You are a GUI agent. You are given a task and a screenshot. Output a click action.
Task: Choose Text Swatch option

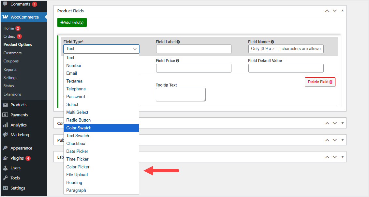101,136
